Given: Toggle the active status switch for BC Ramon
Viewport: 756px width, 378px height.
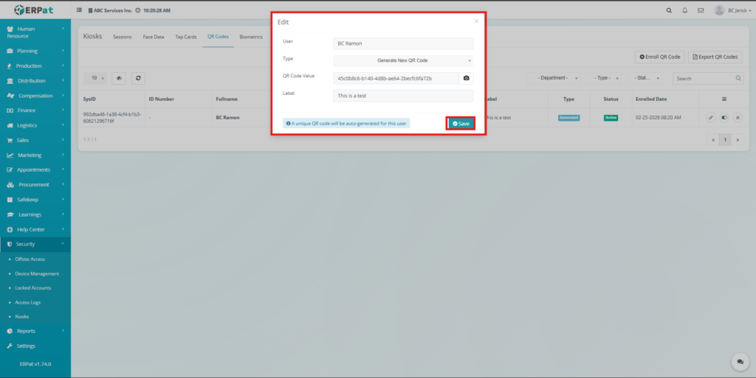Looking at the screenshot, I should (724, 117).
